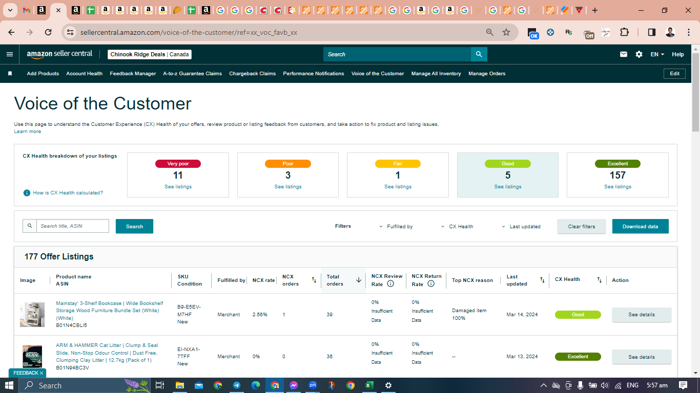Switch to the Gmail browser tab
The height and width of the screenshot is (393, 700).
click(x=27, y=10)
